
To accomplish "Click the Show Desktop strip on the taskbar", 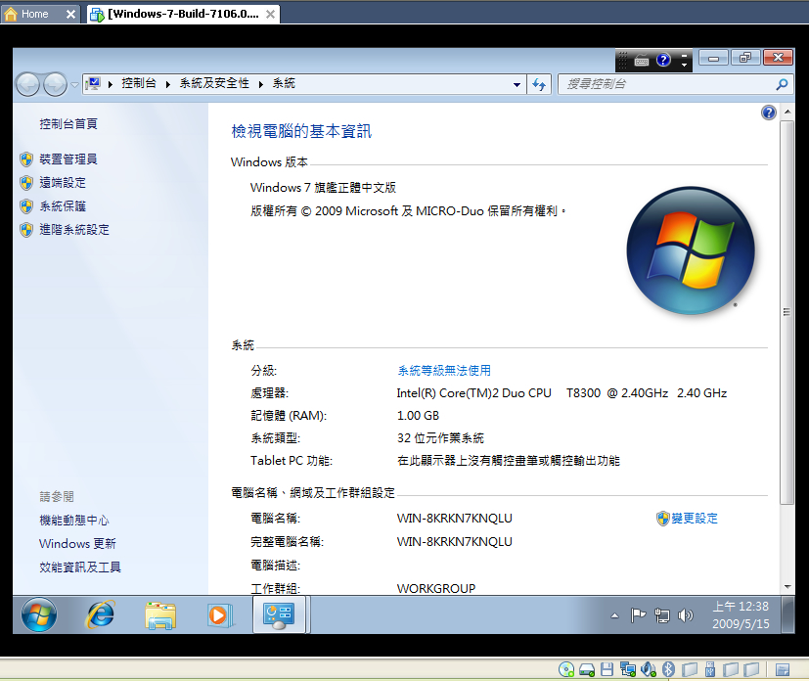I will point(787,615).
